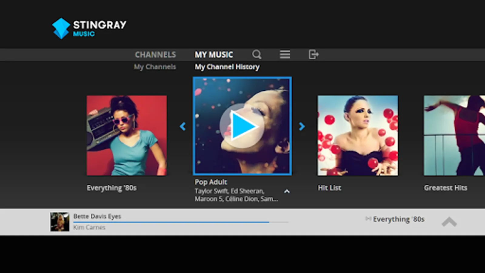
Task: Click the Hit List channel title
Action: [329, 188]
